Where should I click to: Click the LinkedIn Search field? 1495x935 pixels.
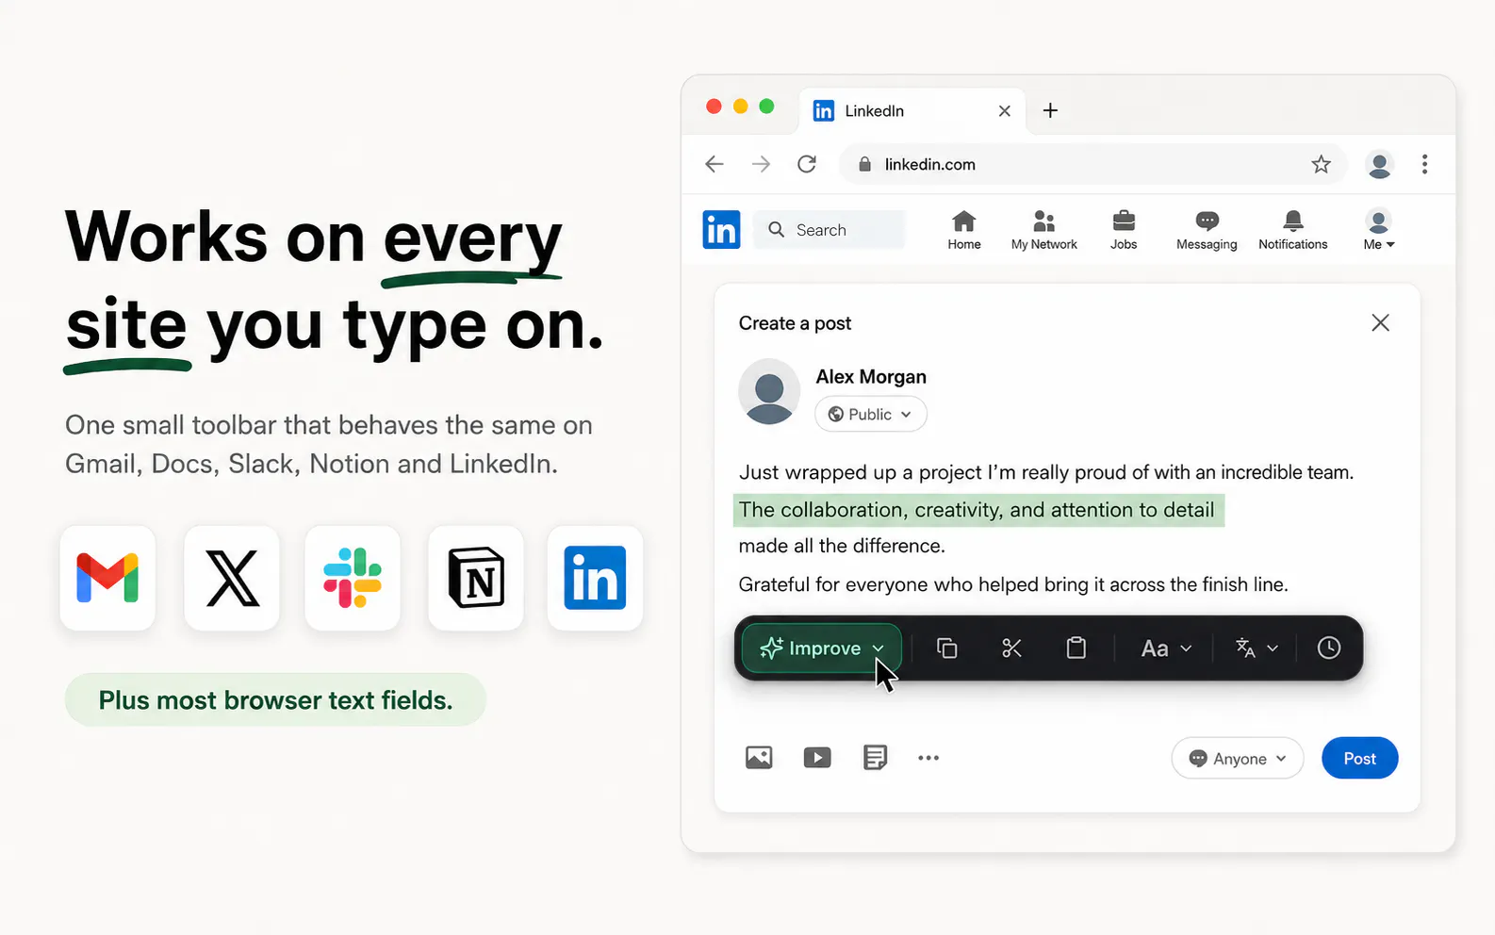tap(829, 230)
